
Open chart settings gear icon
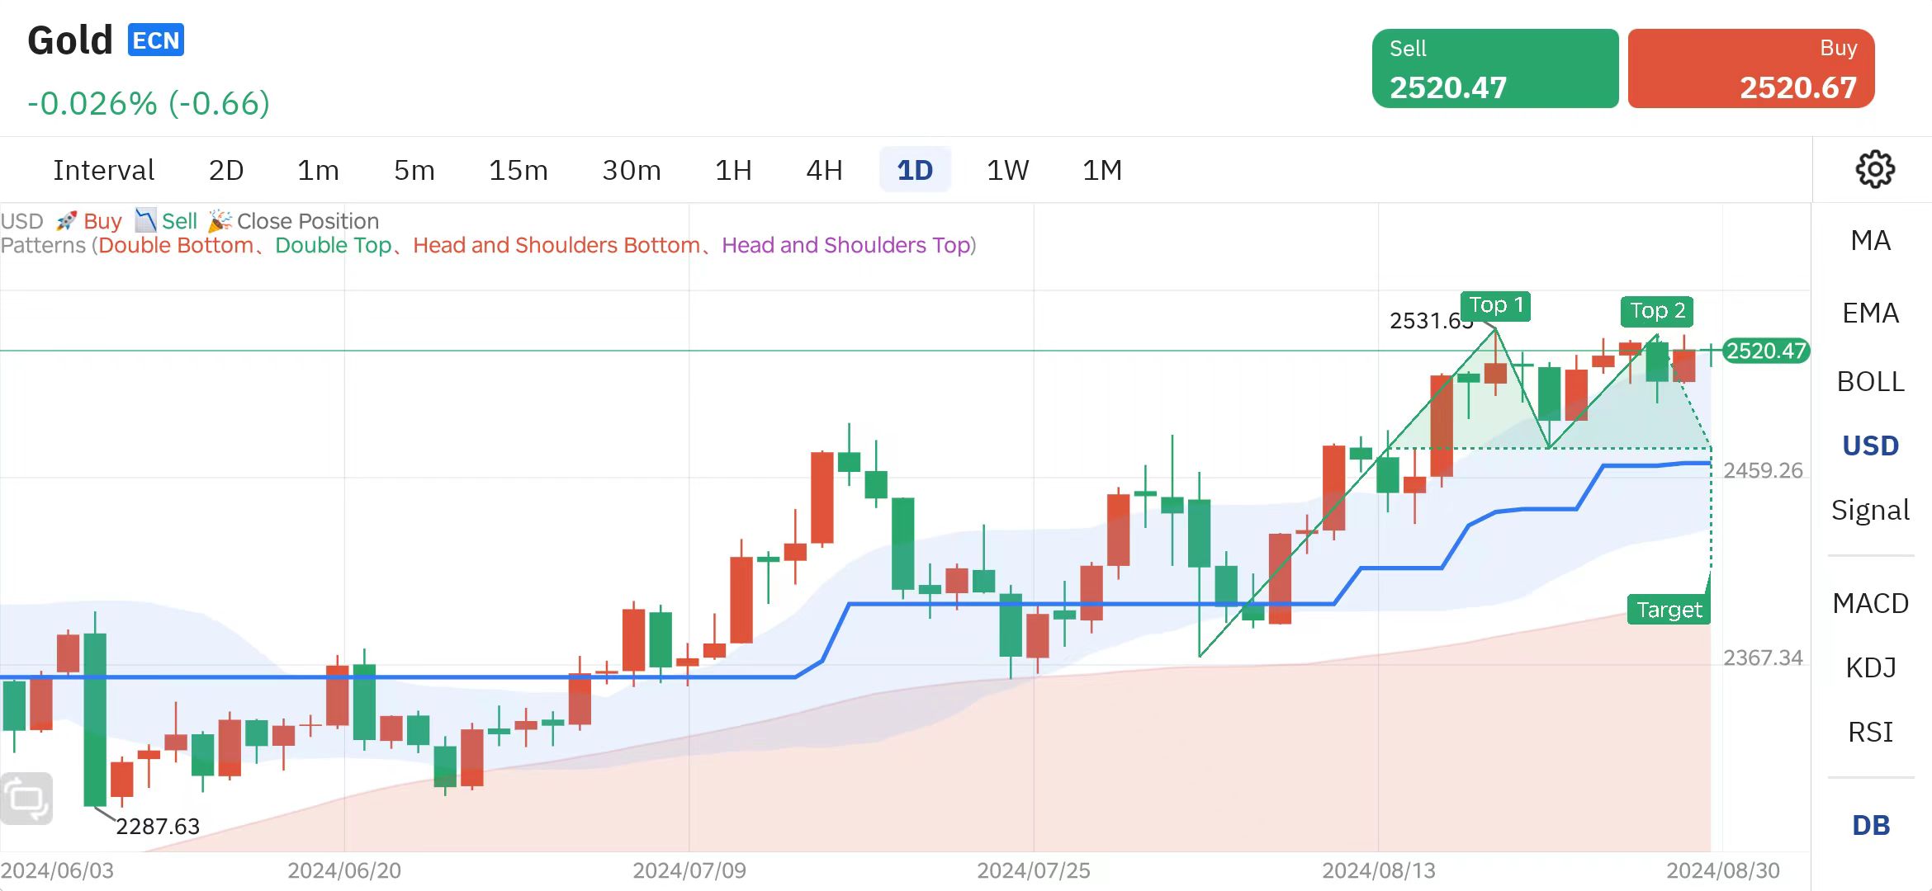coord(1874,169)
